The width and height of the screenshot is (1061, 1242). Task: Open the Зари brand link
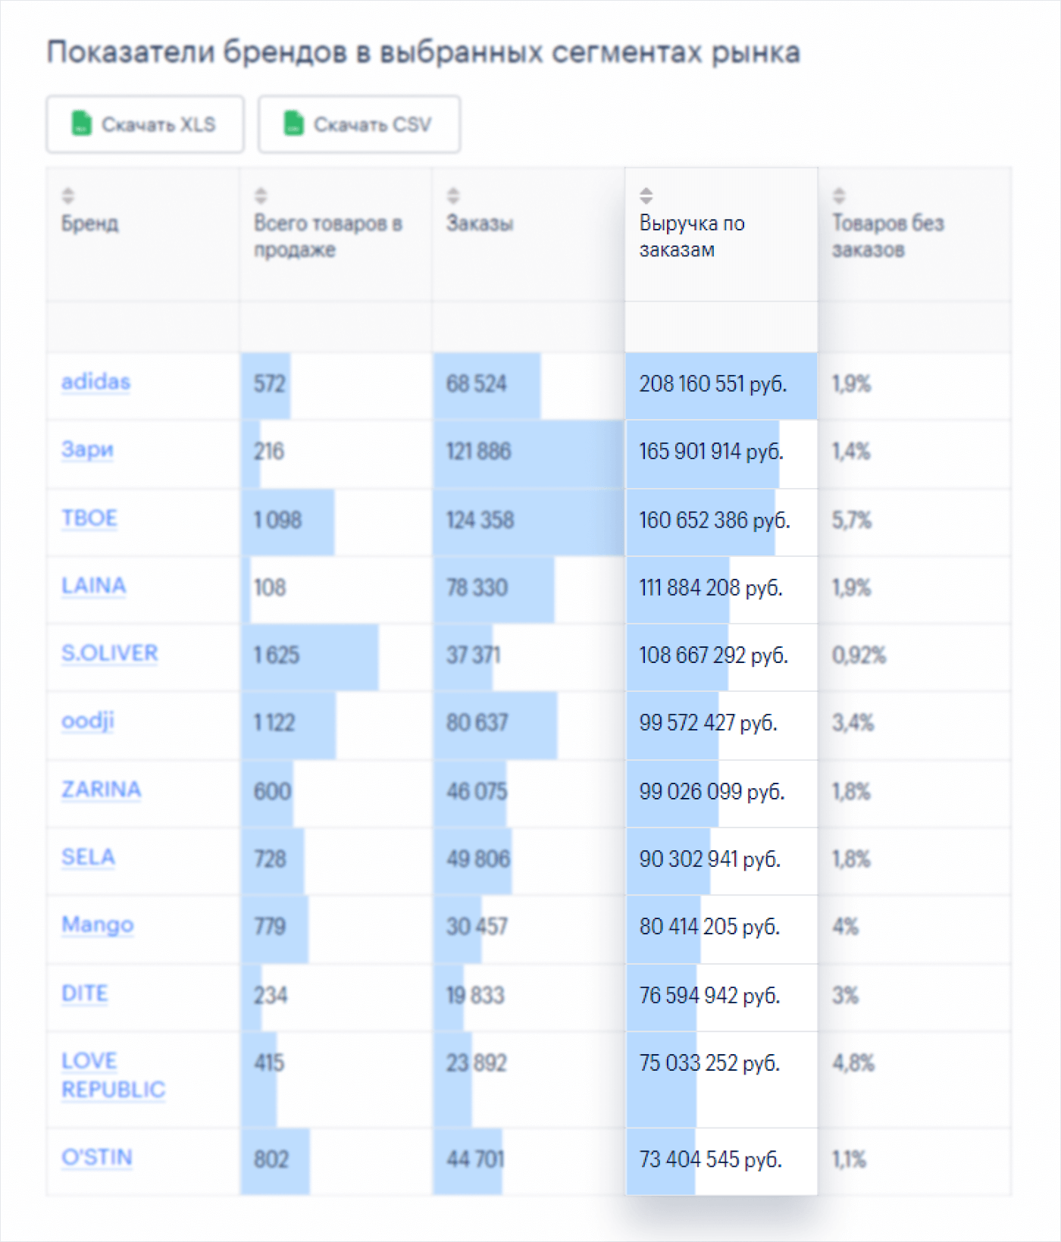coord(87,449)
